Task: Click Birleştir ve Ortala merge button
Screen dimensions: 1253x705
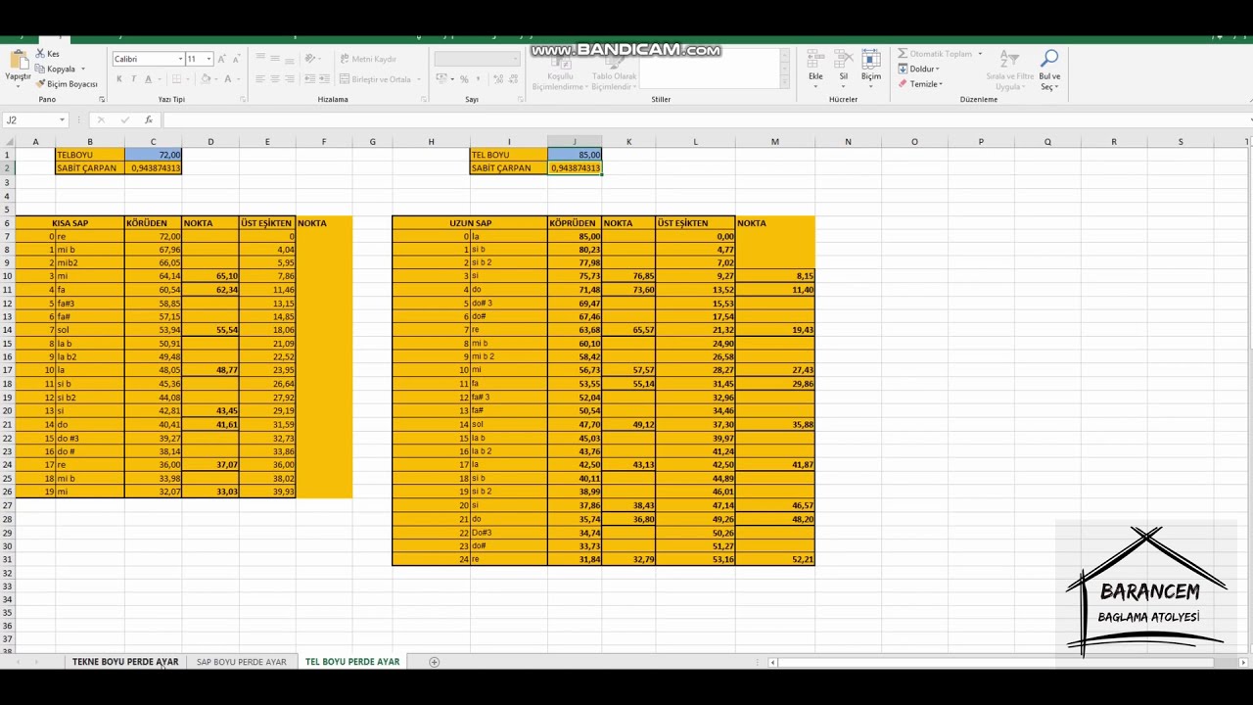Action: (376, 79)
